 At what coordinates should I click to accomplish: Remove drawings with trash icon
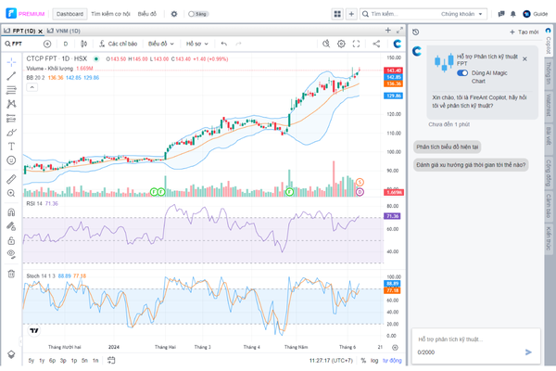pos(11,274)
